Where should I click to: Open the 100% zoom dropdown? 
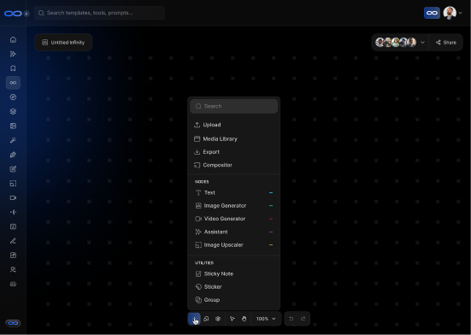(x=266, y=319)
